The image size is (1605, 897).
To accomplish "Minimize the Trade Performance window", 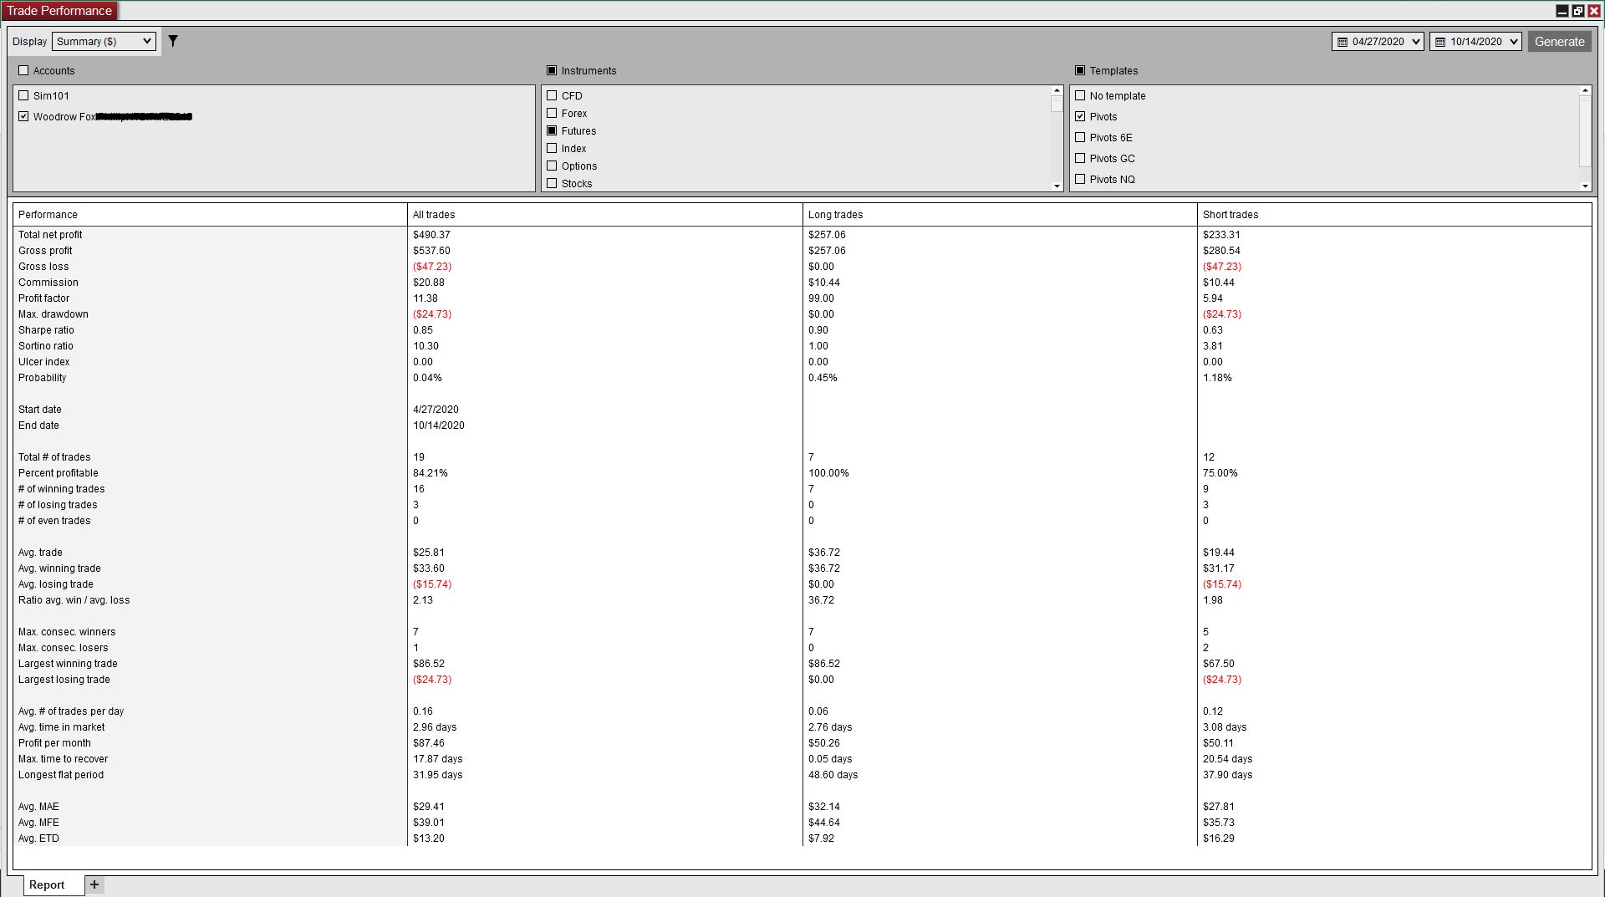I will 1562,11.
